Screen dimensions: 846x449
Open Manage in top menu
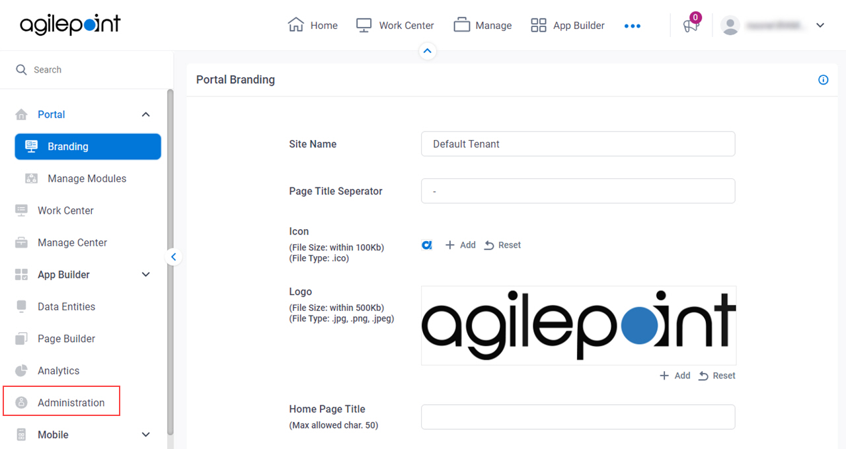coord(494,26)
